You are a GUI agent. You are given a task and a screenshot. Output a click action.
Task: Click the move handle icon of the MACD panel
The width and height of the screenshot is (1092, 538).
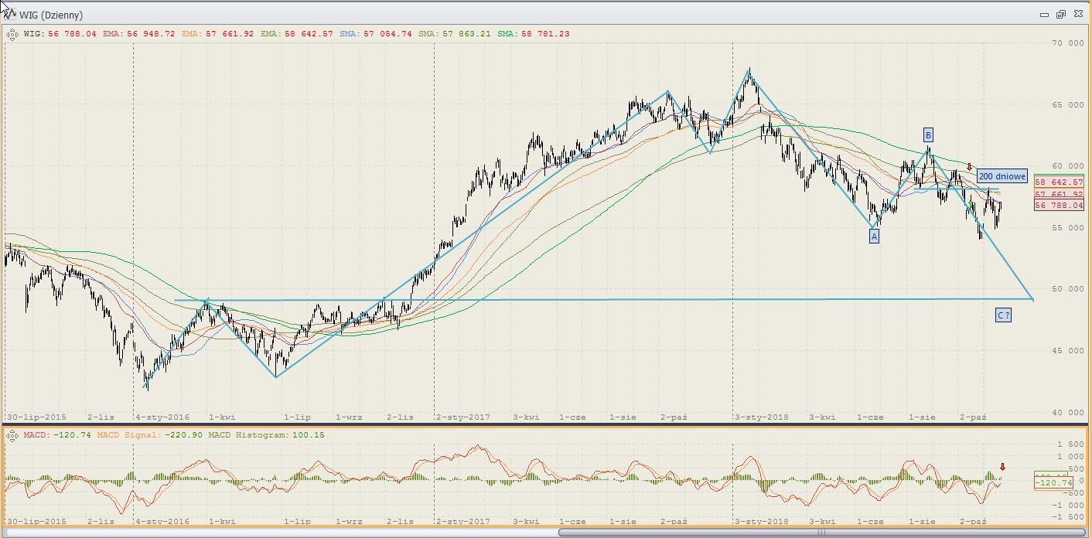point(12,435)
